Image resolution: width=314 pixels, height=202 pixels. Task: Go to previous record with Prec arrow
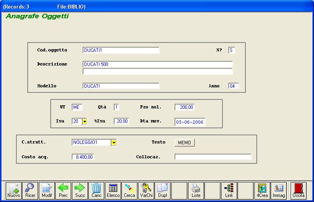63,191
